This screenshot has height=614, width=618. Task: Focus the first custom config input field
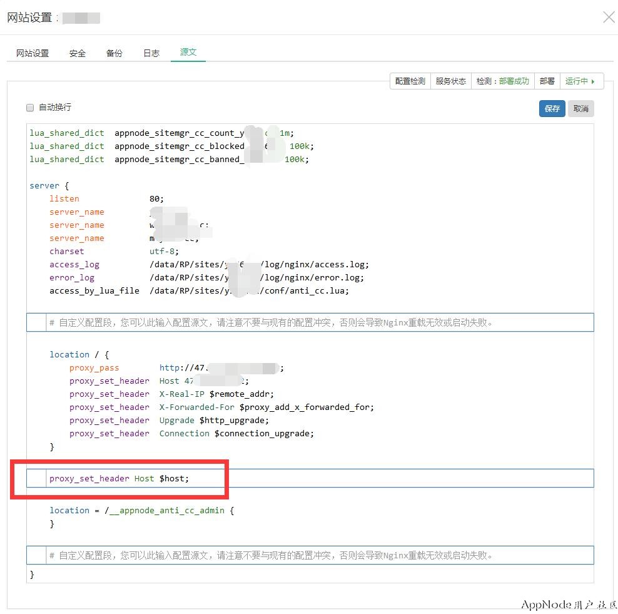pos(310,322)
